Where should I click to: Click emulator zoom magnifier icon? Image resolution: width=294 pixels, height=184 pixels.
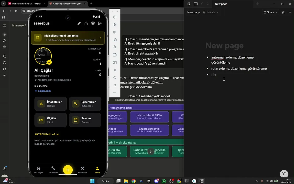[x=115, y=47]
